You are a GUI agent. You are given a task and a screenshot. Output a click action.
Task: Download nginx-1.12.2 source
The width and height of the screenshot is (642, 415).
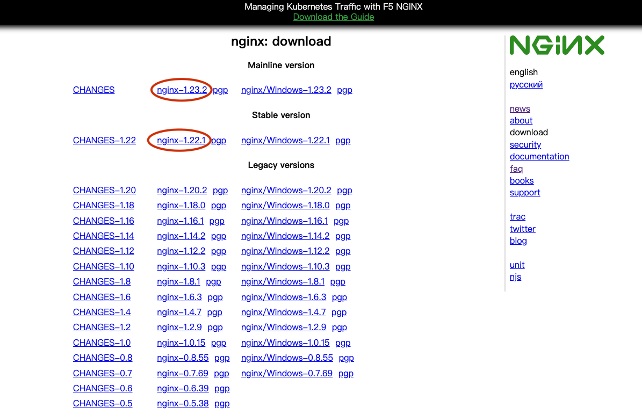(181, 251)
